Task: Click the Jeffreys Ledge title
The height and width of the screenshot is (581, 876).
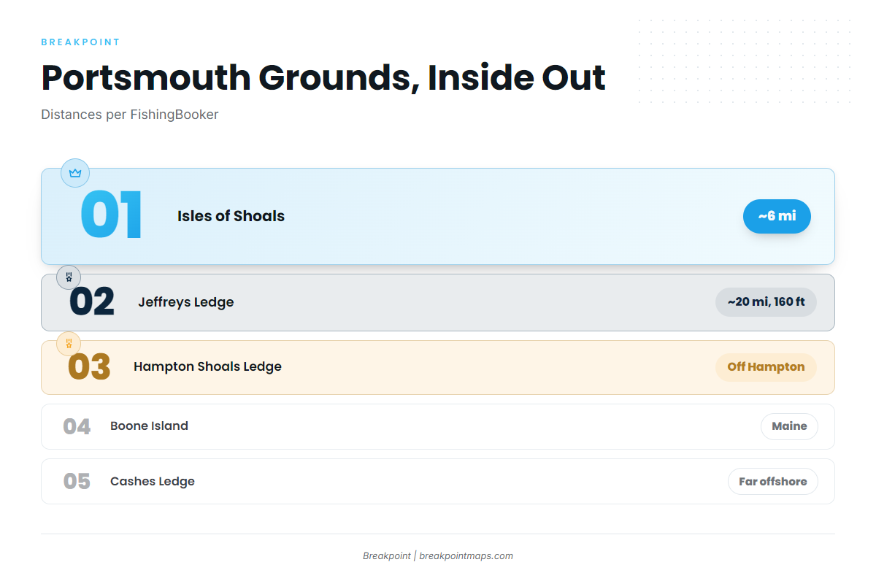Action: 186,302
